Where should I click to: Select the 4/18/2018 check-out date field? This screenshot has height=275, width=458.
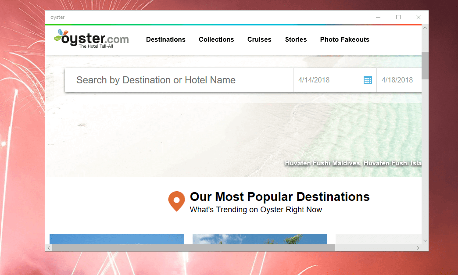click(x=399, y=80)
